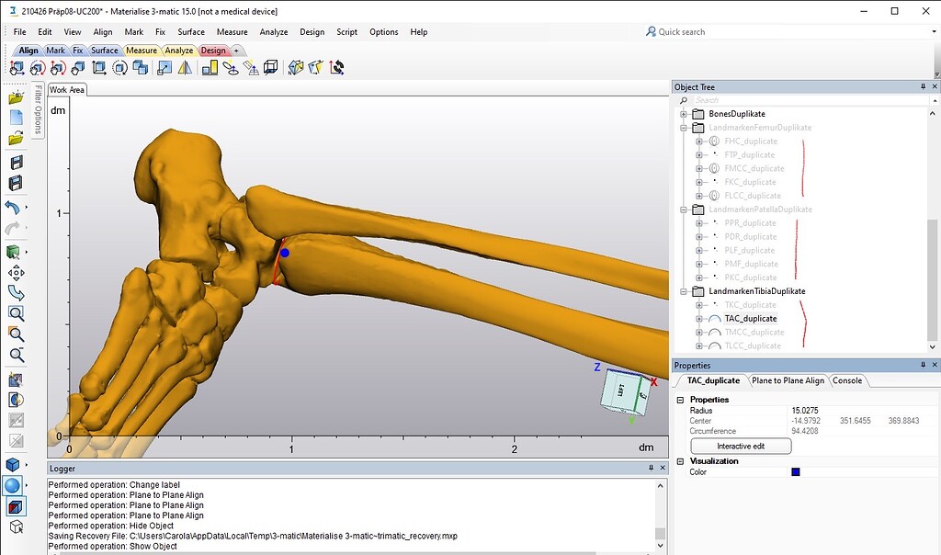Click the orange LEFT orientation cube
This screenshot has width=941, height=555.
tap(619, 391)
